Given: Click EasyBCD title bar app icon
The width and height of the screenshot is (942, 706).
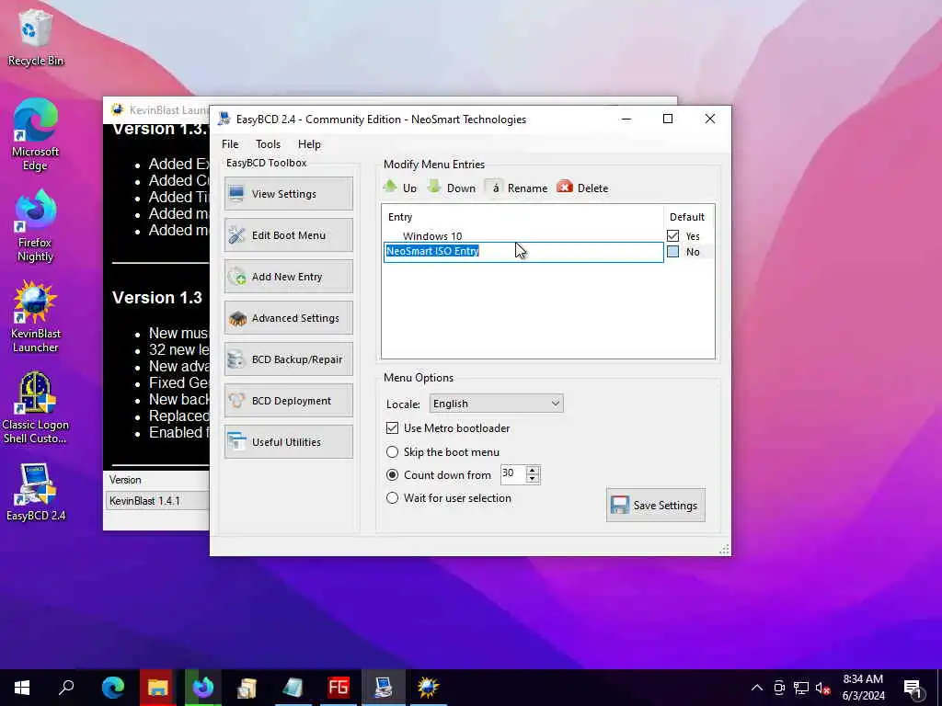Looking at the screenshot, I should coord(224,119).
